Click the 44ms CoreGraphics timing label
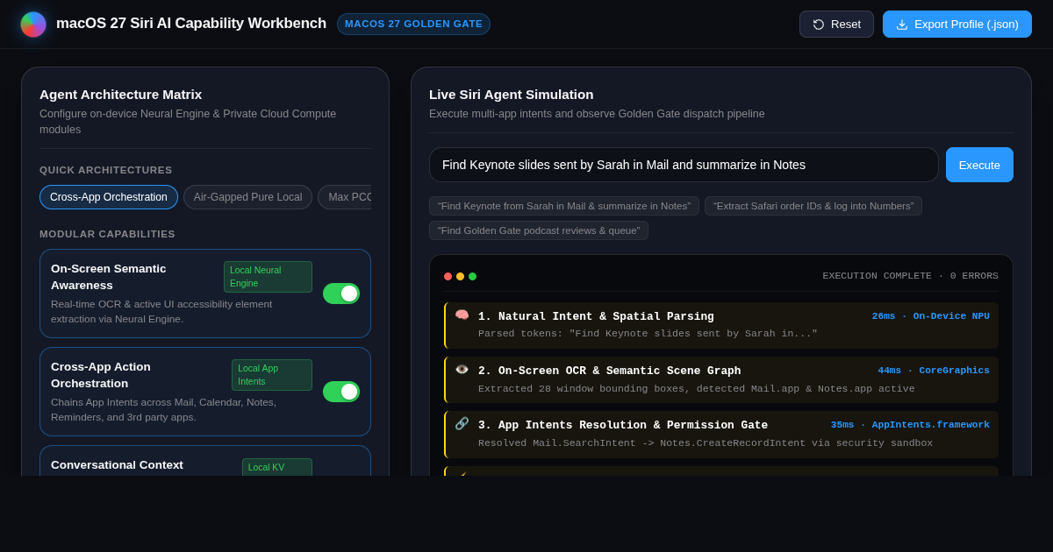Image resolution: width=1053 pixels, height=552 pixels. pyautogui.click(x=934, y=371)
